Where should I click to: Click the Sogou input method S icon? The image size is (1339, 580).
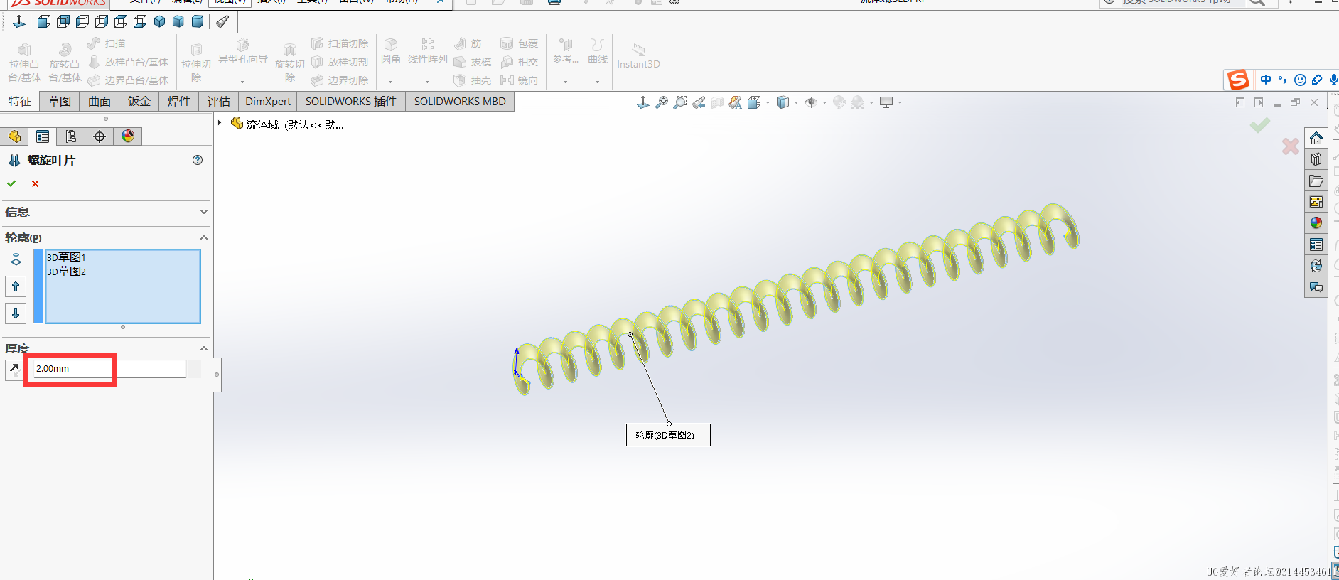pyautogui.click(x=1238, y=80)
